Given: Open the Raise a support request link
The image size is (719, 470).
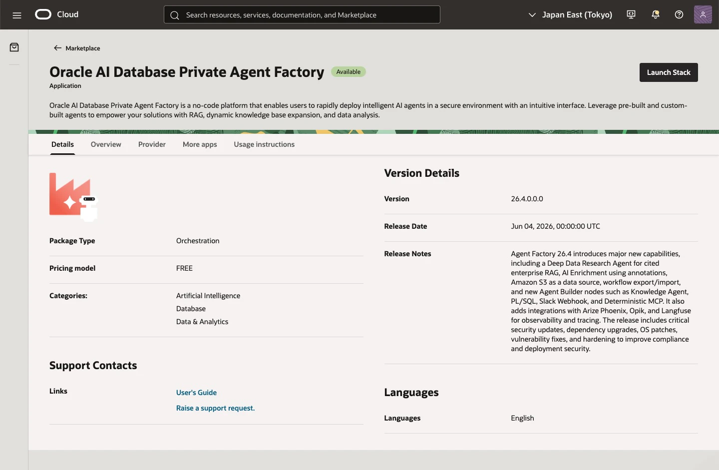Looking at the screenshot, I should (215, 408).
